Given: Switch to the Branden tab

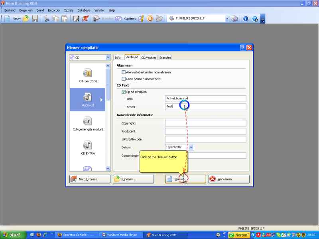Looking at the screenshot, I should [165, 57].
